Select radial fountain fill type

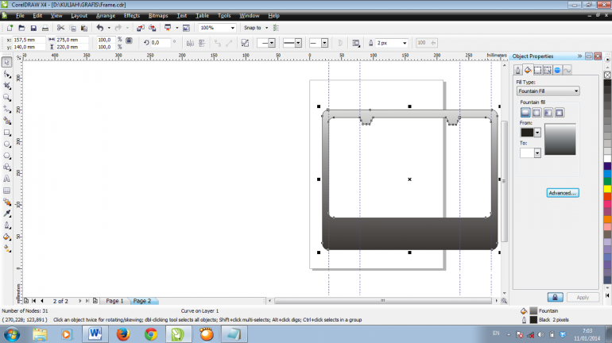[536, 113]
